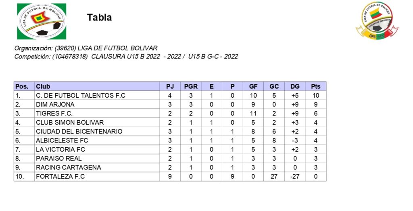Select the DG column header
Screen dimensions: 413x211
pyautogui.click(x=295, y=86)
